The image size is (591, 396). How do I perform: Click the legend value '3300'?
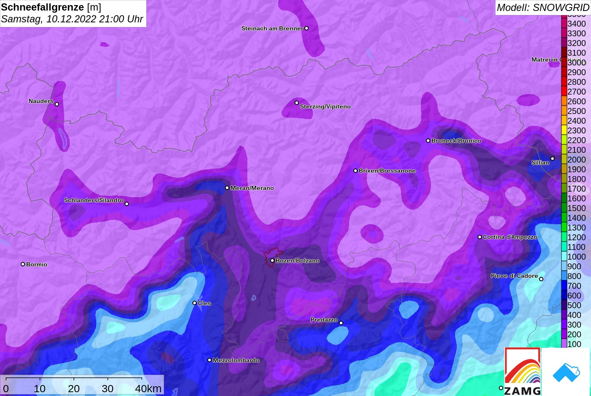click(x=577, y=33)
